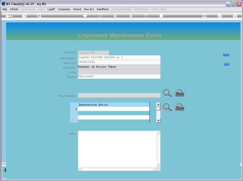This screenshot has width=243, height=181.
Task: Open the Companion menu
Action: [64, 9]
